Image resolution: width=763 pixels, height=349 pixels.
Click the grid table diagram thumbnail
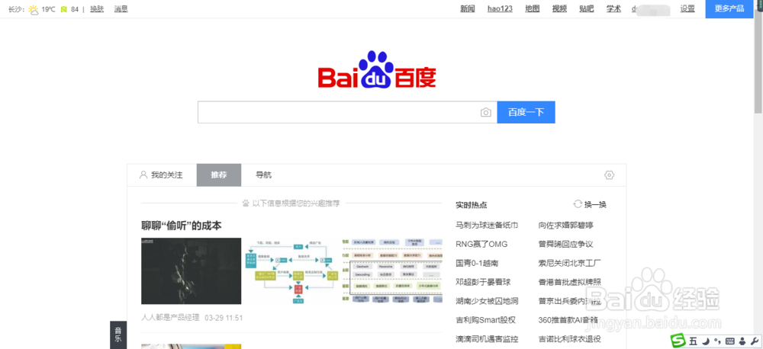point(392,271)
